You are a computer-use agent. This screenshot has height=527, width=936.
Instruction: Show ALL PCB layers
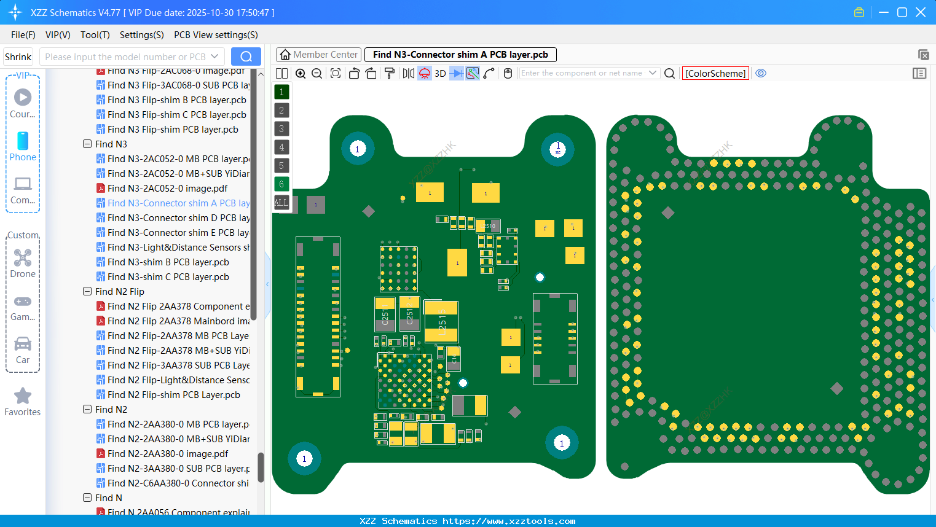click(281, 202)
